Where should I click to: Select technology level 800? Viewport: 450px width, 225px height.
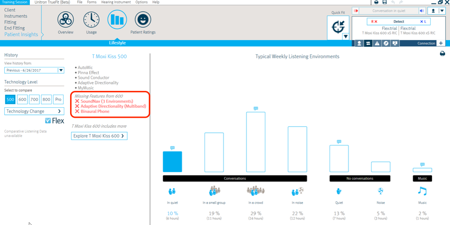tap(46, 100)
